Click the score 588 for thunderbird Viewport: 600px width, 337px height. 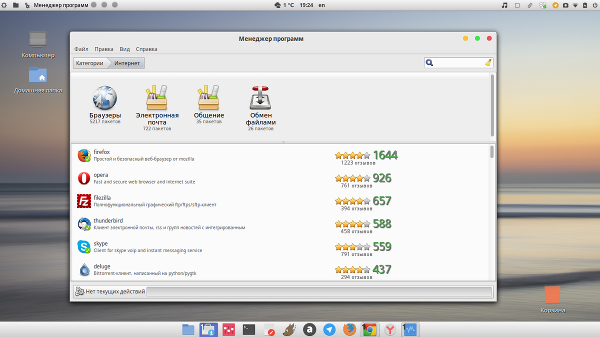[382, 224]
